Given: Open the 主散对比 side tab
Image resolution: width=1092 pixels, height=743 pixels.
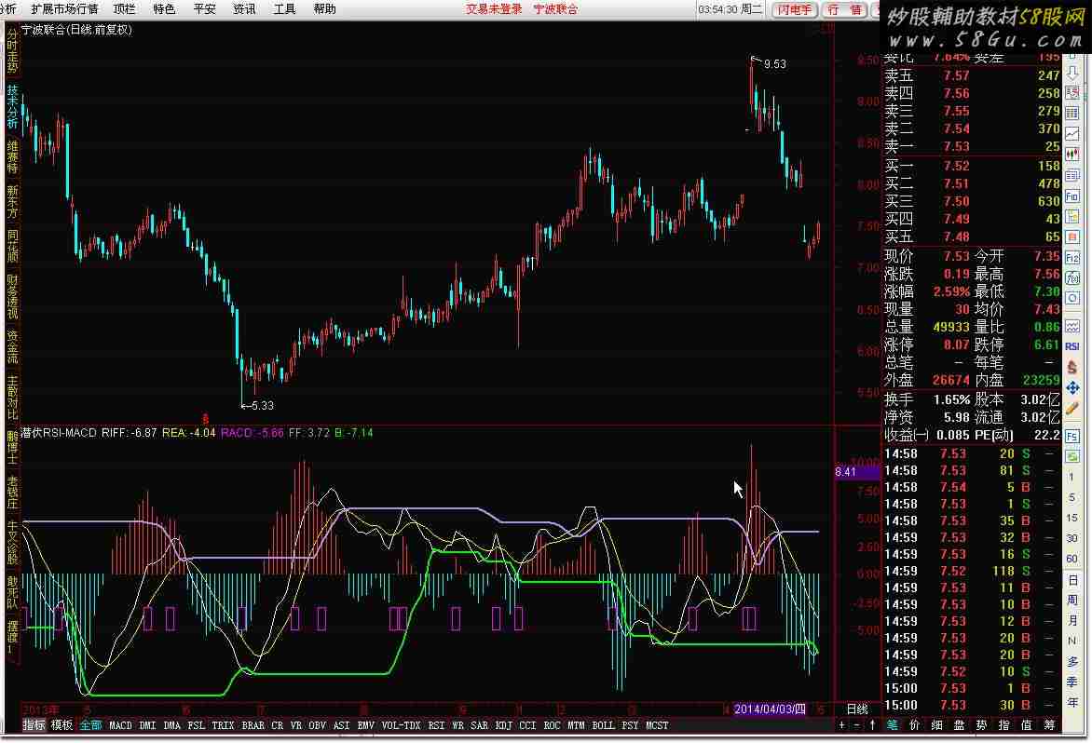Looking at the screenshot, I should tap(12, 398).
